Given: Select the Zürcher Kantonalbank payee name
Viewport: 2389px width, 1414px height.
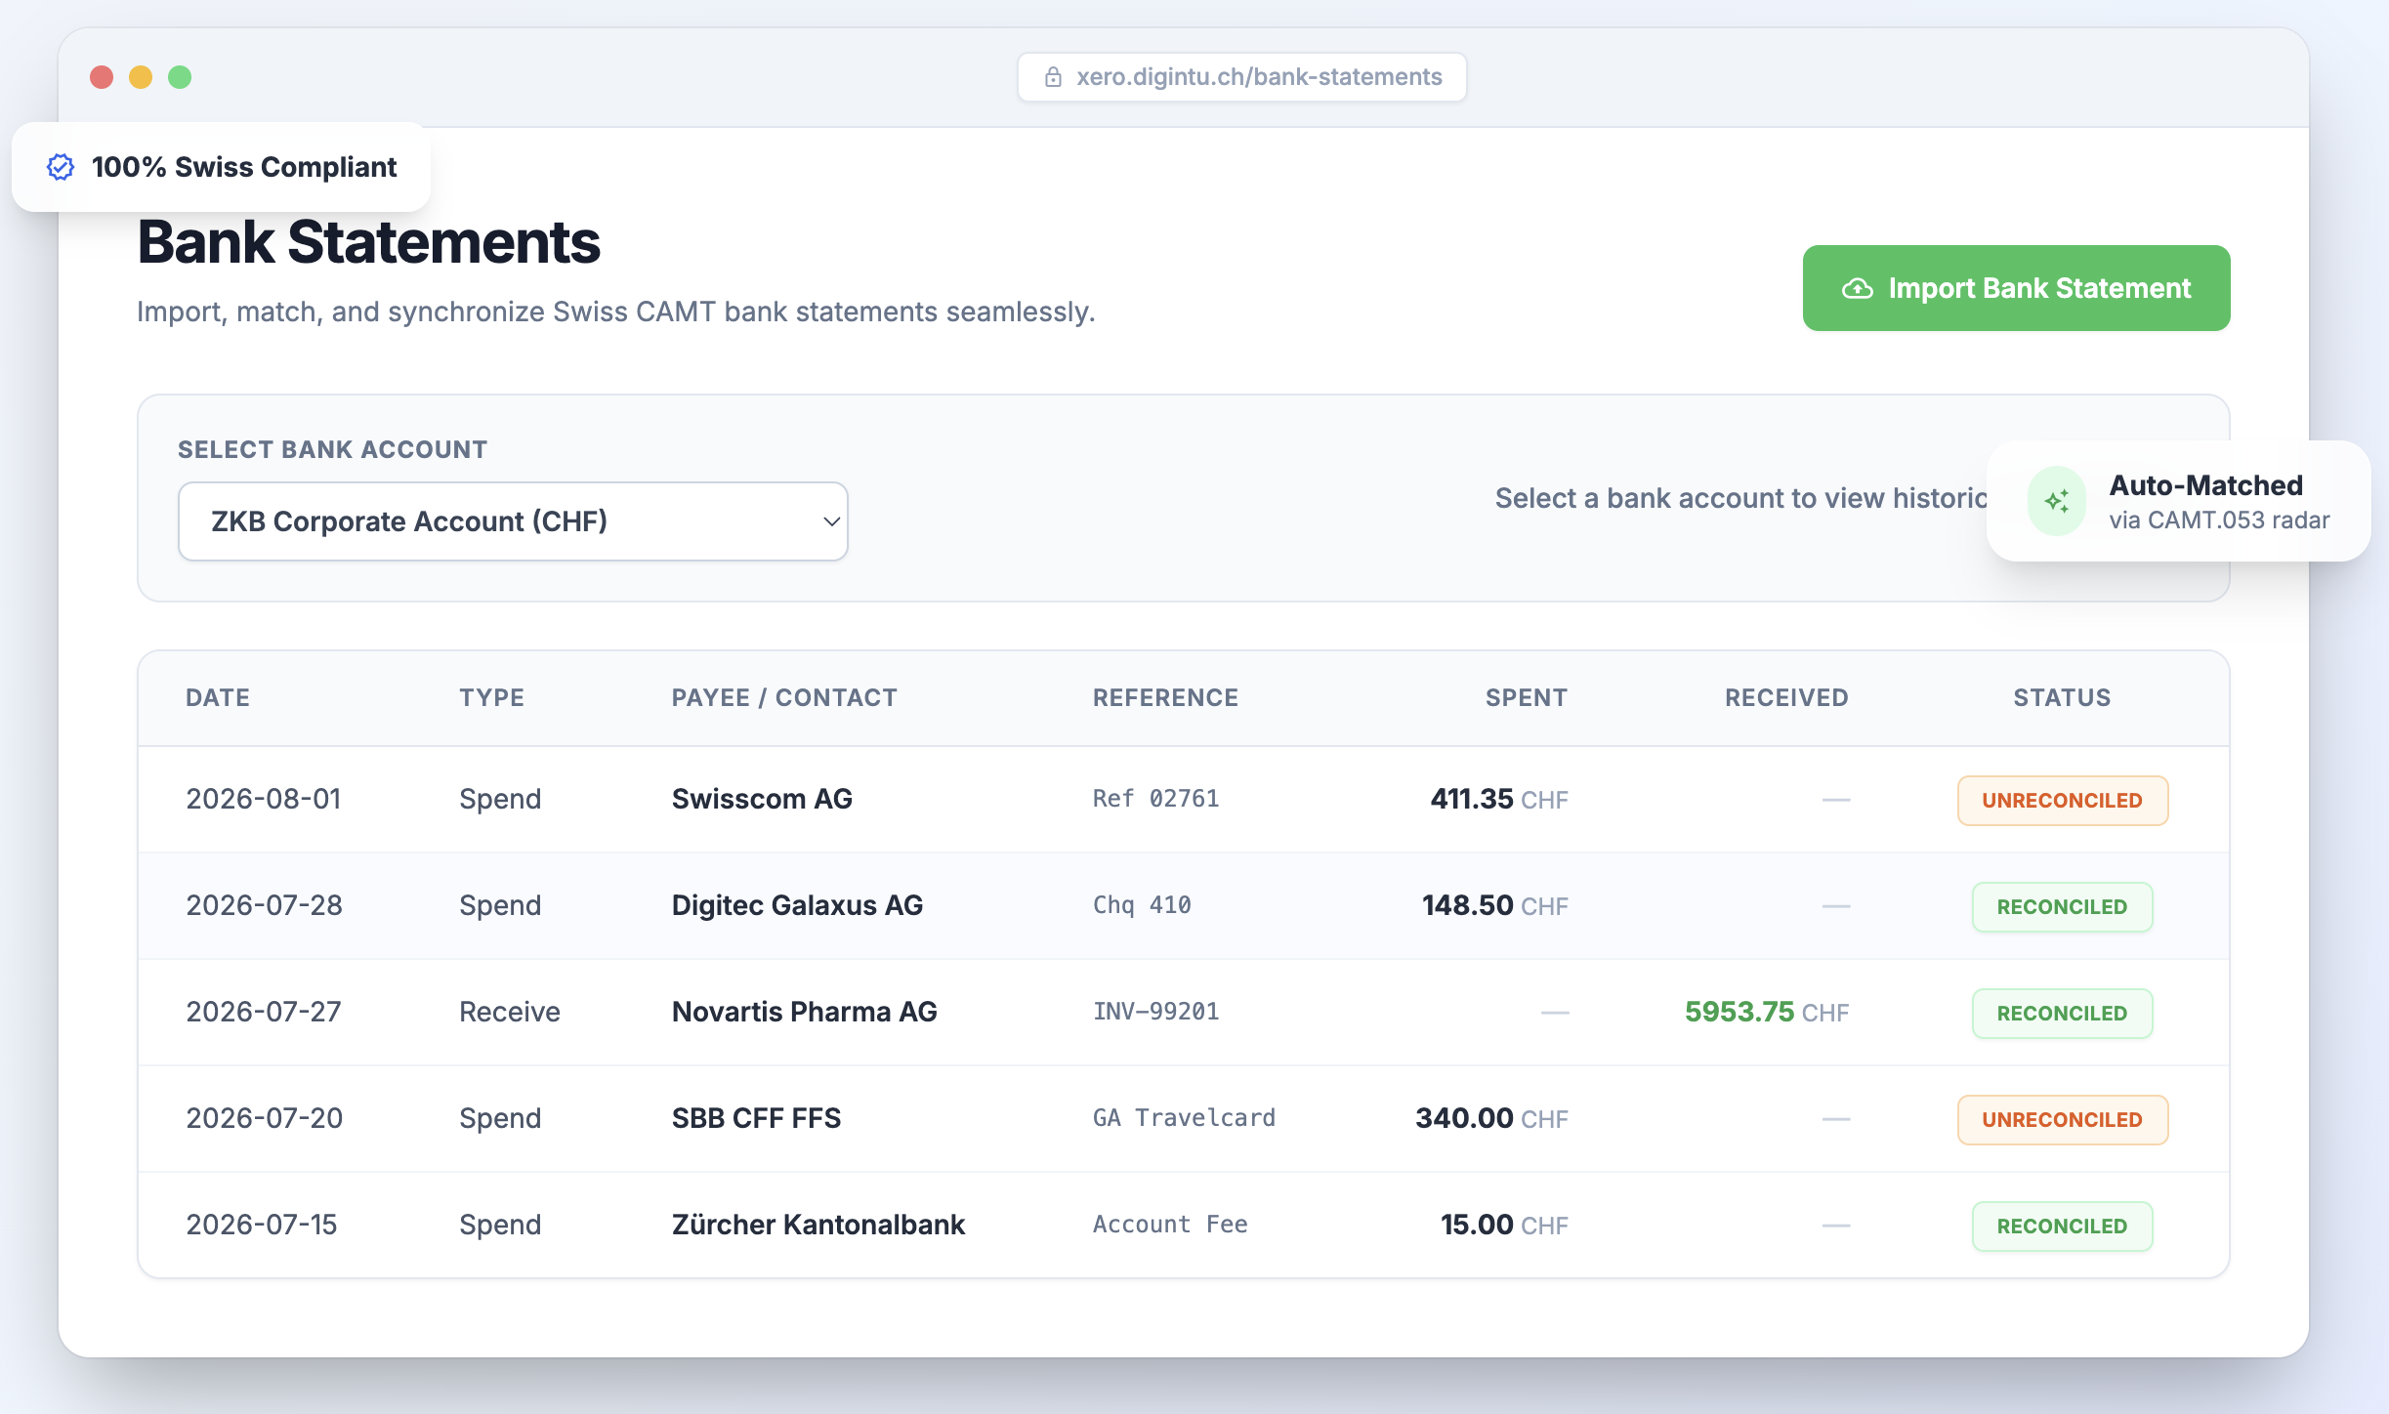Looking at the screenshot, I should point(818,1225).
